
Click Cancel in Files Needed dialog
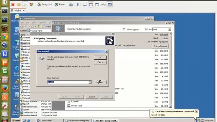(100, 62)
